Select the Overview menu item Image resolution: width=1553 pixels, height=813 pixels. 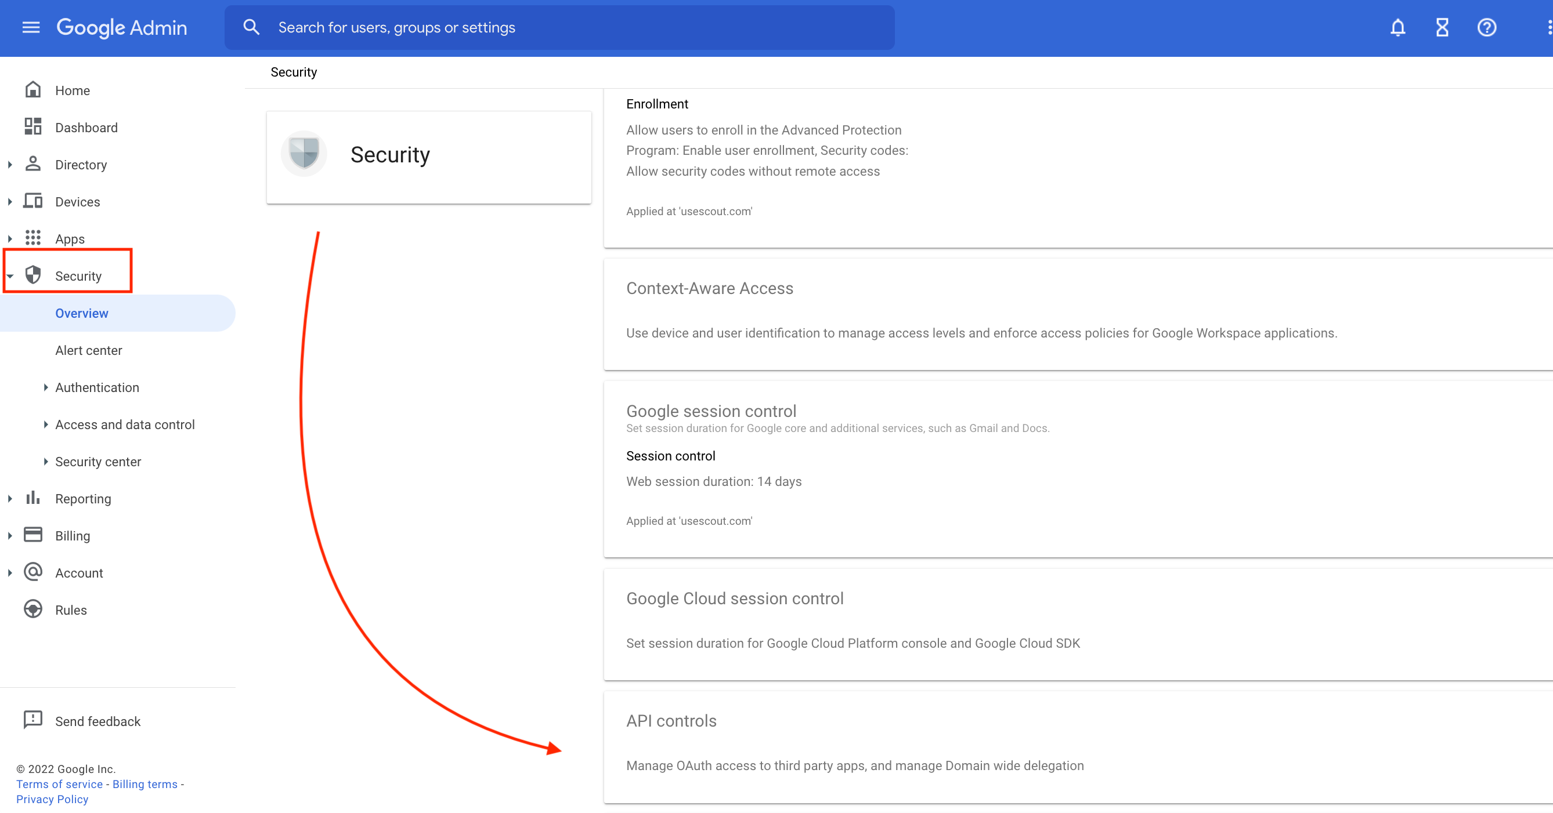pyautogui.click(x=81, y=313)
